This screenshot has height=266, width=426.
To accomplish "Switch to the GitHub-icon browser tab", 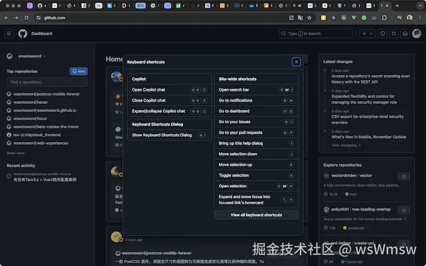I will click(40, 6).
